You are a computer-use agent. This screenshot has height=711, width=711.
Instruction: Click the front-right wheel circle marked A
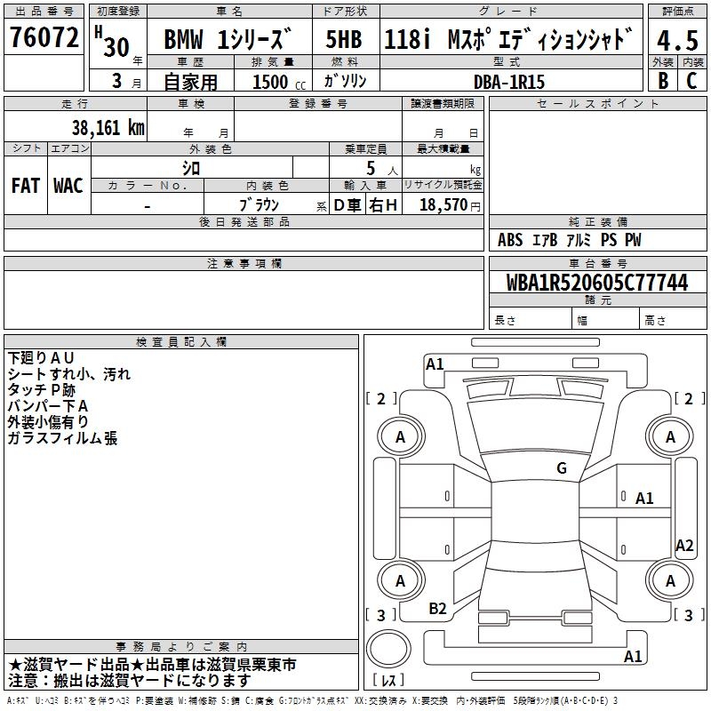(x=670, y=436)
